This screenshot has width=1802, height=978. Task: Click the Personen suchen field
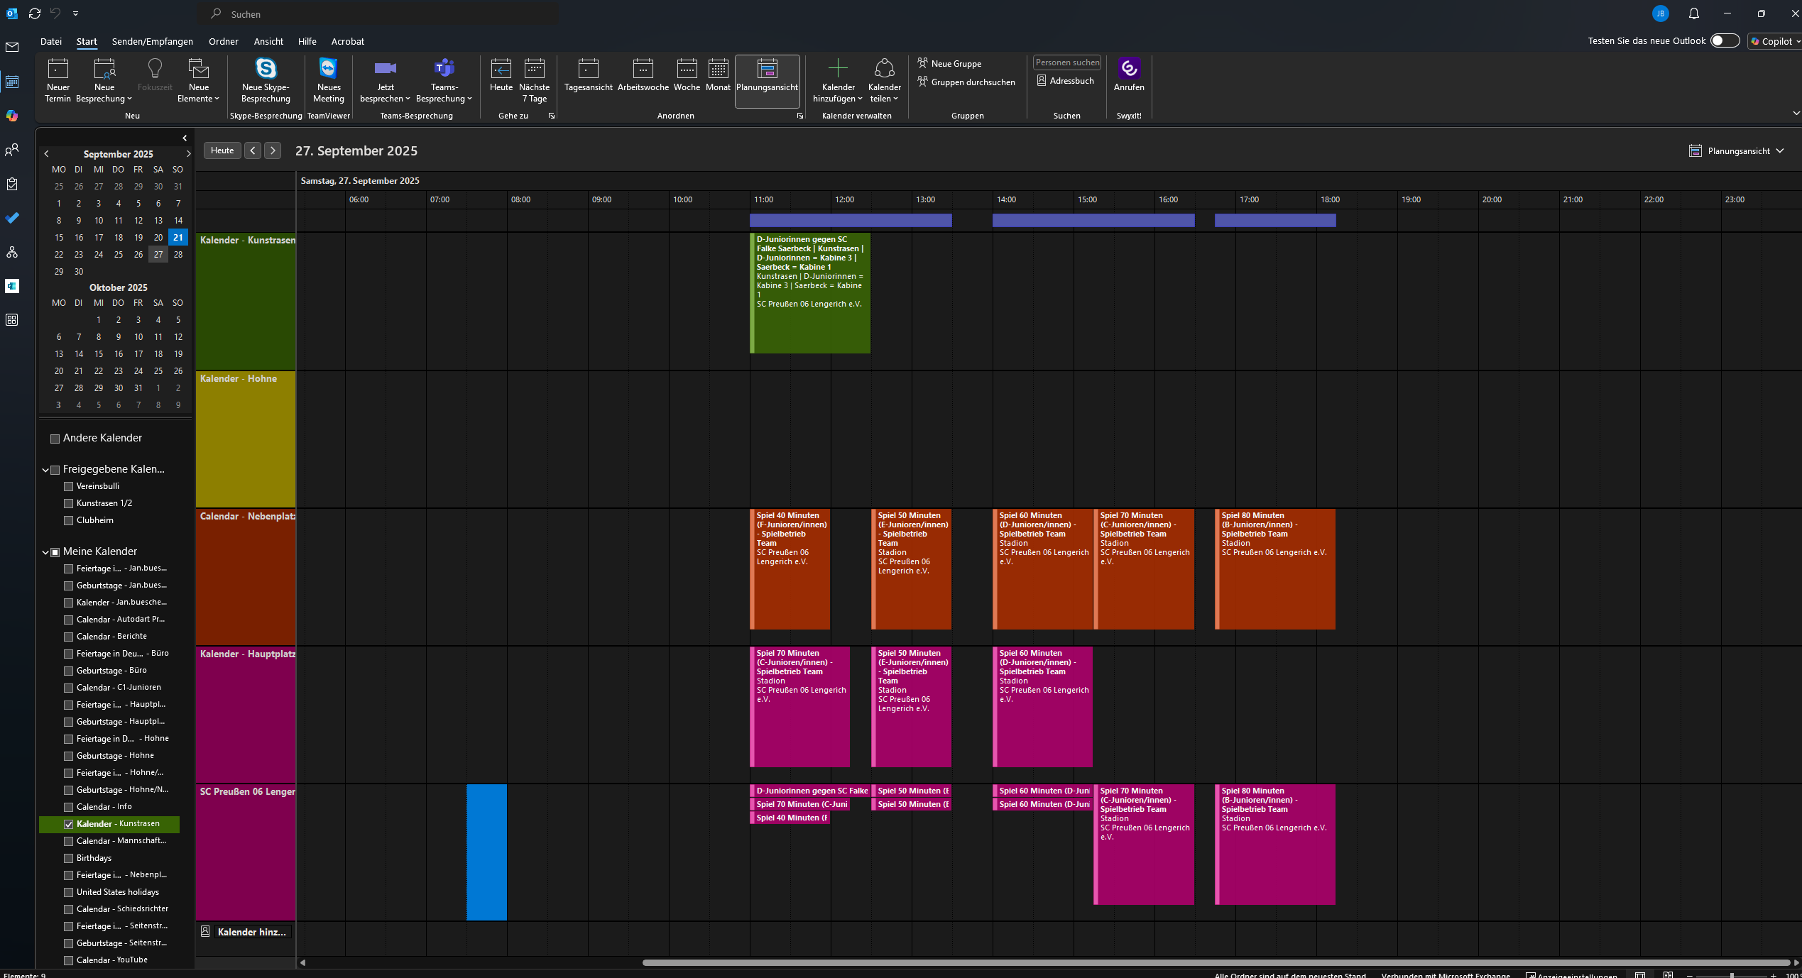click(1066, 62)
